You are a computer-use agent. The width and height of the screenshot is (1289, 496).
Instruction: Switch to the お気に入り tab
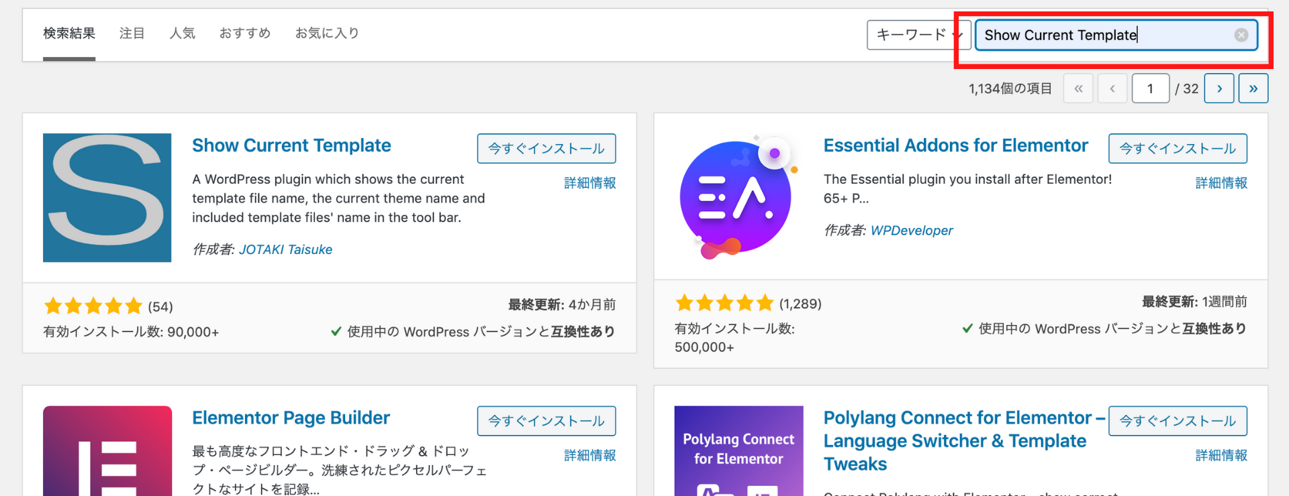(x=327, y=34)
